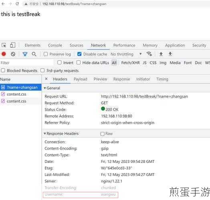Open the Response detail tab
Image resolution: width=210 pixels, height=200 pixels.
pyautogui.click(x=121, y=79)
